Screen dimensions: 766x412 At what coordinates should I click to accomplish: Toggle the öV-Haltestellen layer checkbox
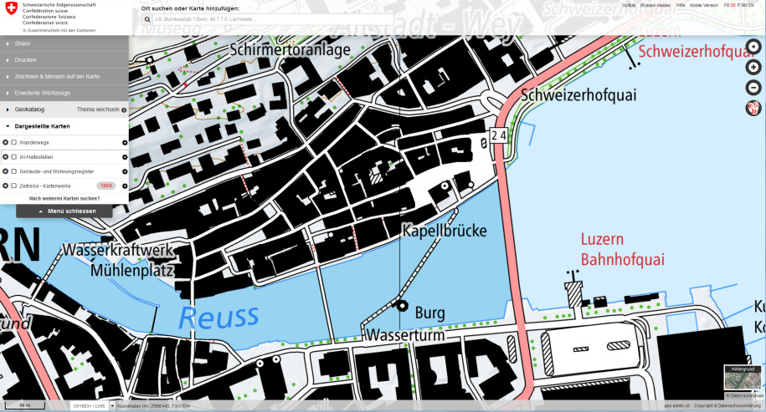pyautogui.click(x=14, y=157)
